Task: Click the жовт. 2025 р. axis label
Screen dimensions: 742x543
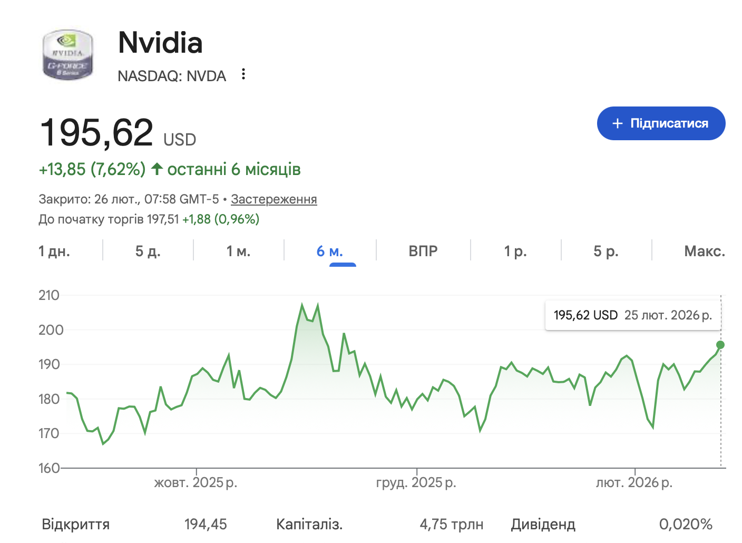Action: click(x=196, y=482)
